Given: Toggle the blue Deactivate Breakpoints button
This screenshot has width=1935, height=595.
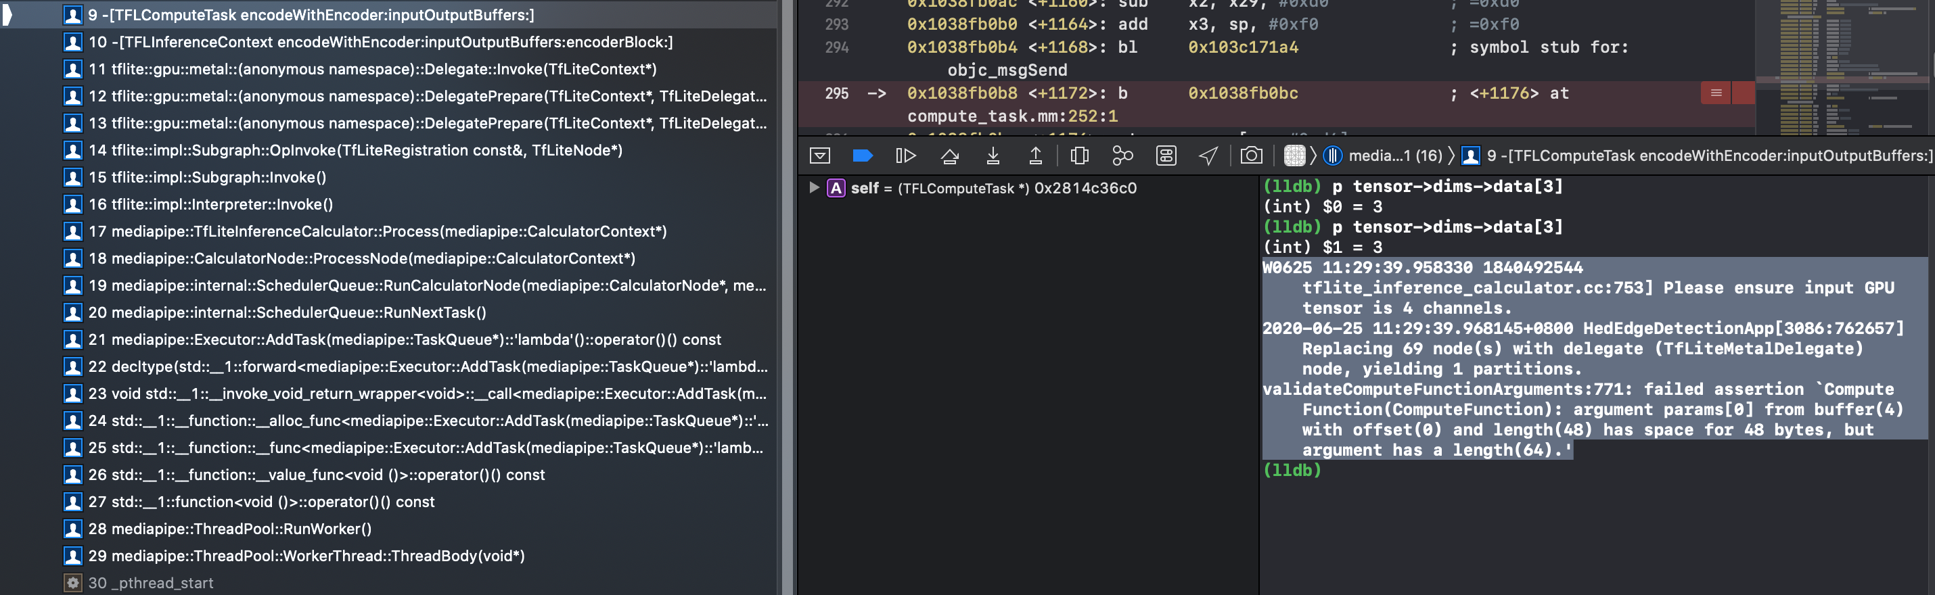Looking at the screenshot, I should (x=863, y=156).
